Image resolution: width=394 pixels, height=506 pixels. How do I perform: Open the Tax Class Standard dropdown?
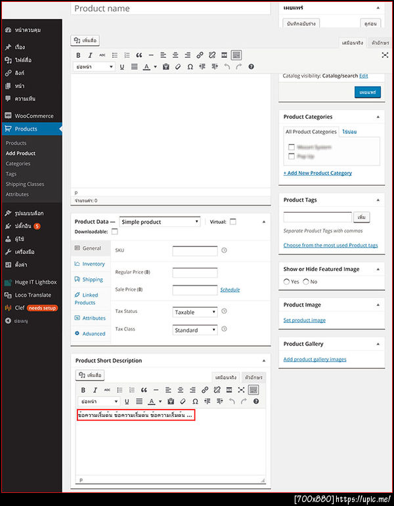195,330
